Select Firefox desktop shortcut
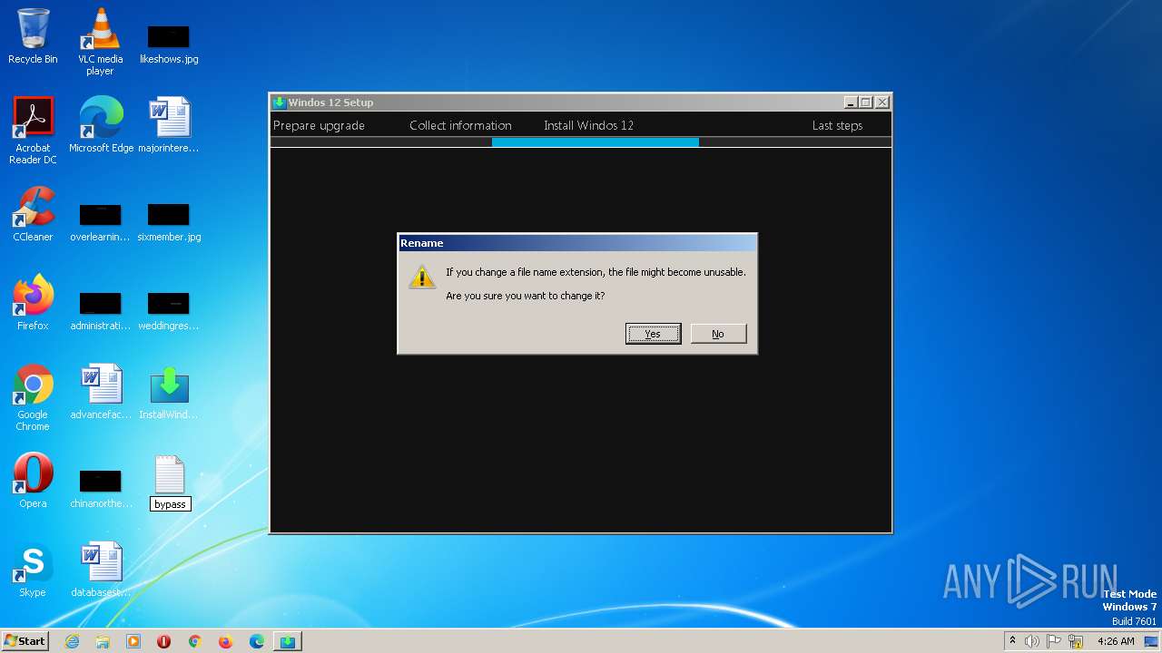The height and width of the screenshot is (653, 1162). tap(33, 303)
